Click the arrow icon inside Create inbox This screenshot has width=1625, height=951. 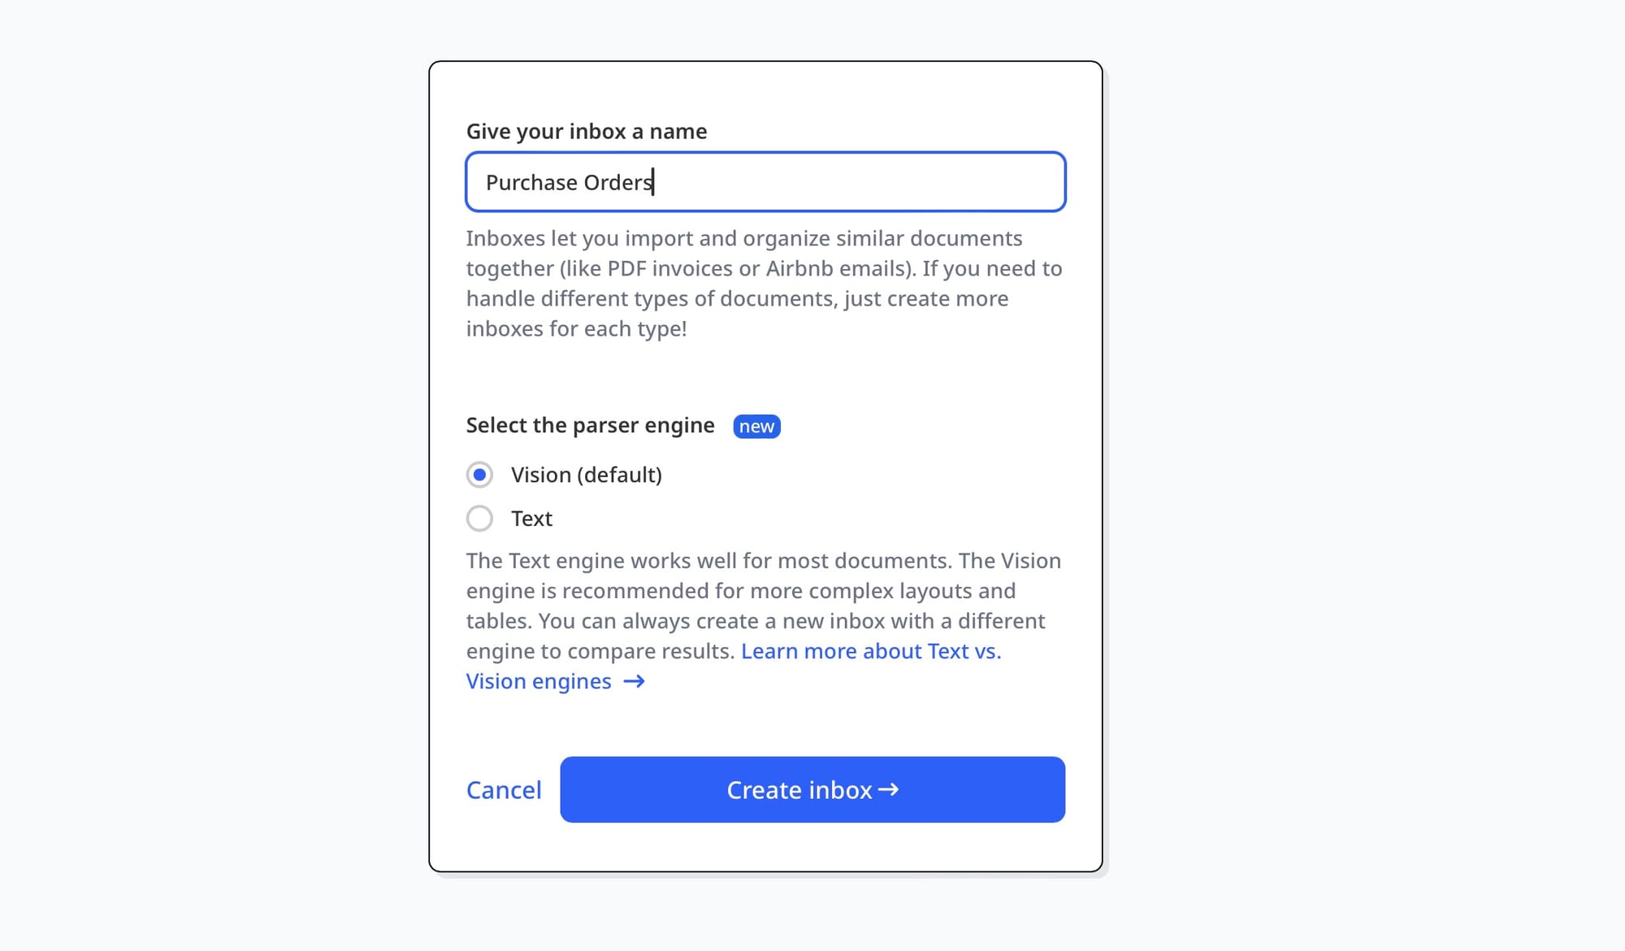click(889, 789)
